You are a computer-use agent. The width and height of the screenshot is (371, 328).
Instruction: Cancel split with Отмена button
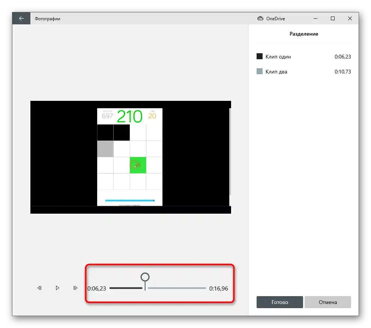[328, 302]
